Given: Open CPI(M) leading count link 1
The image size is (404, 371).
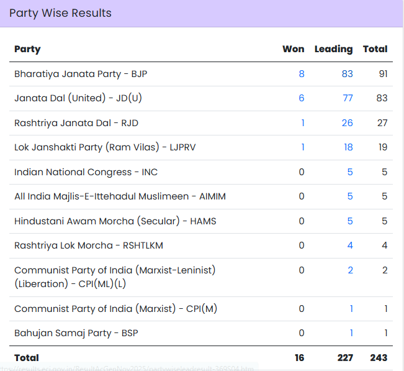Looking at the screenshot, I should click(351, 309).
